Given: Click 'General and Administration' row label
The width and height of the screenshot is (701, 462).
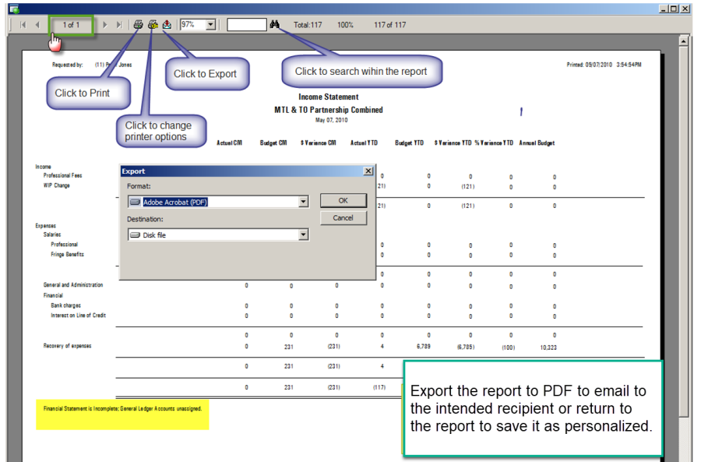Looking at the screenshot, I should point(73,284).
